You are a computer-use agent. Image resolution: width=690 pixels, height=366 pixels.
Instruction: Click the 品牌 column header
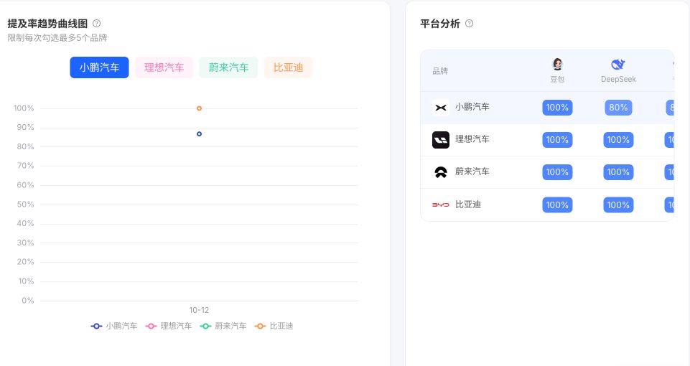pyautogui.click(x=440, y=71)
